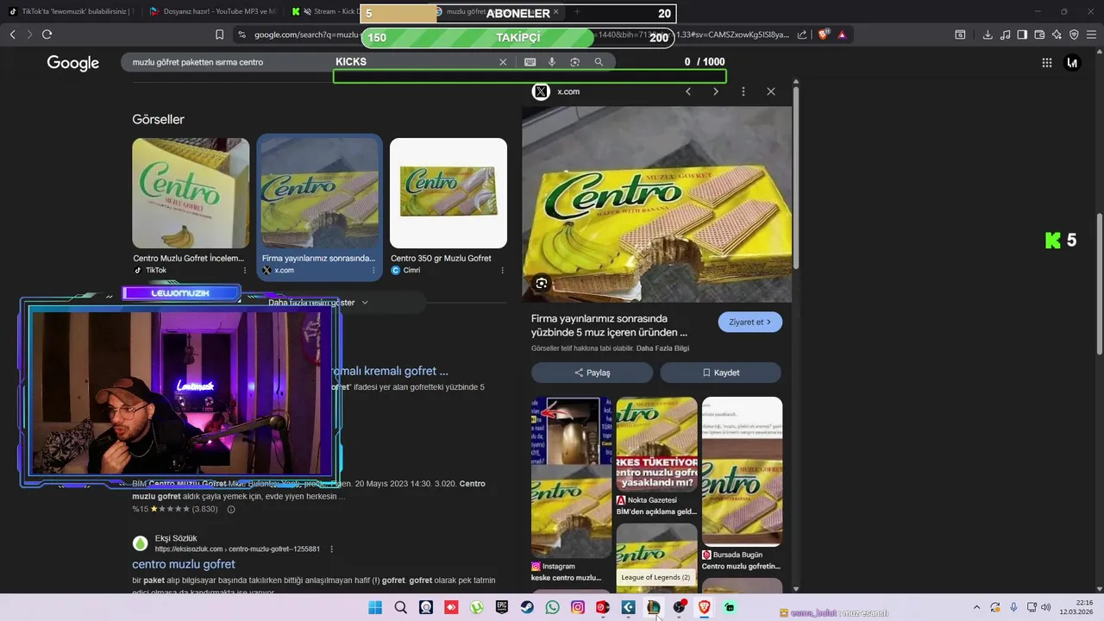Viewport: 1104px width, 621px height.
Task: Bookmark this page in address bar
Action: click(x=219, y=34)
